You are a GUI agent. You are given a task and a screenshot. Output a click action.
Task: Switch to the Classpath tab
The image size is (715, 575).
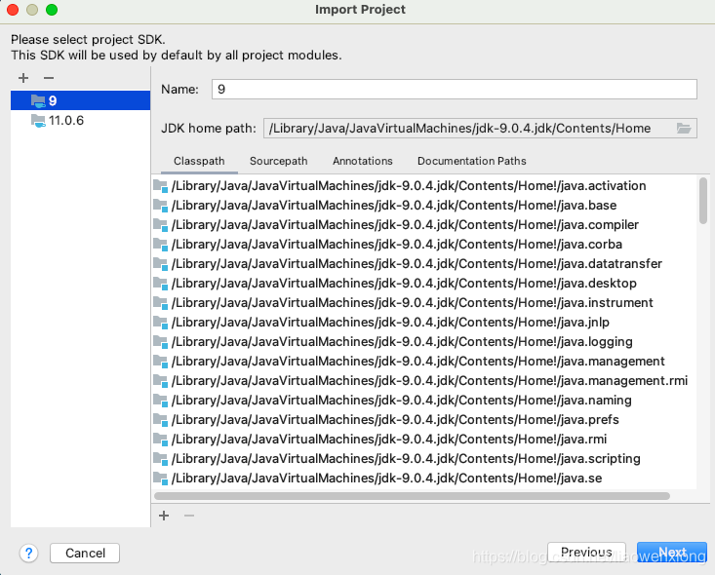[199, 161]
